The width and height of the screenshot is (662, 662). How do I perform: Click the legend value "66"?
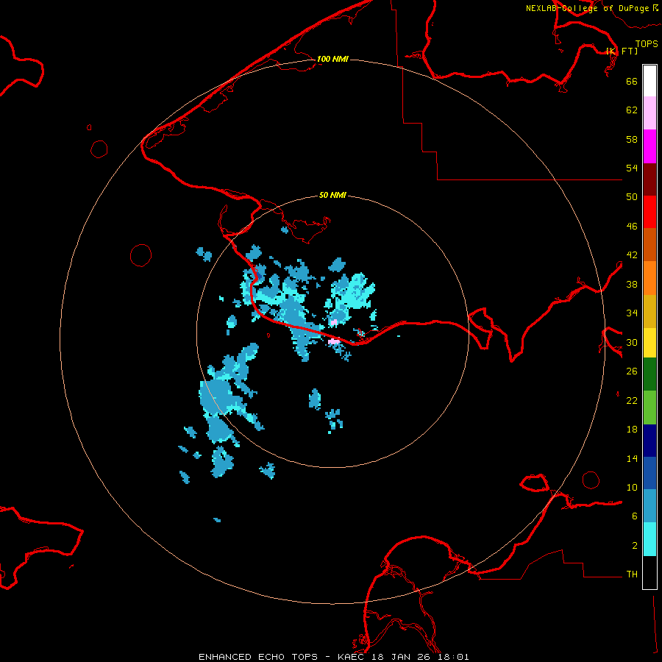point(632,81)
